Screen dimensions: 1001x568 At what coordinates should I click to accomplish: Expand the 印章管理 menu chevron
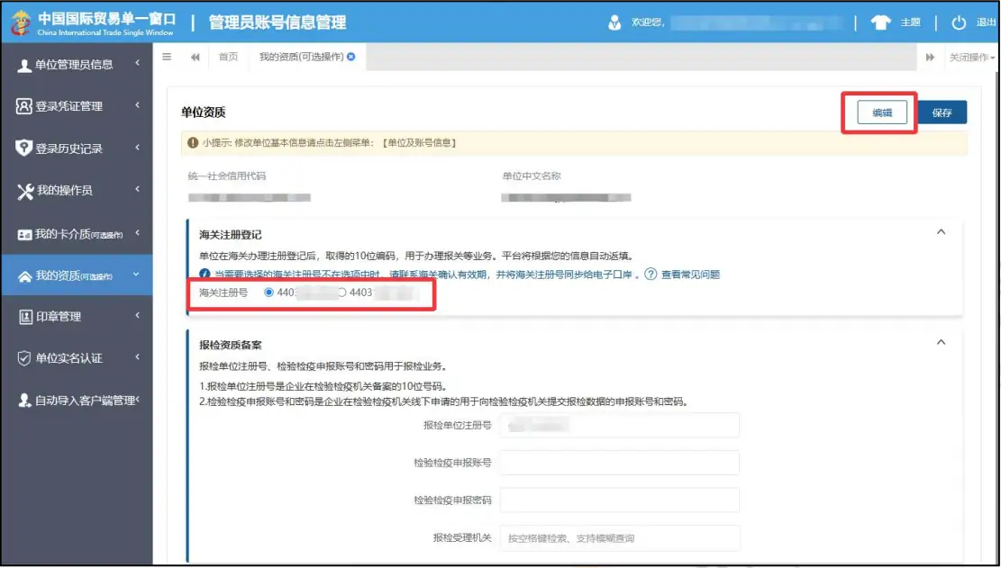[x=137, y=315]
